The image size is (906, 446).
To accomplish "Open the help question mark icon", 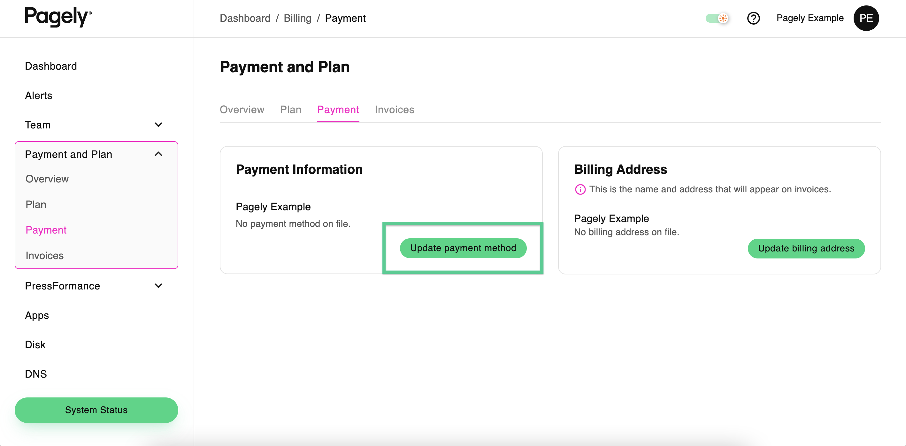I will point(753,18).
